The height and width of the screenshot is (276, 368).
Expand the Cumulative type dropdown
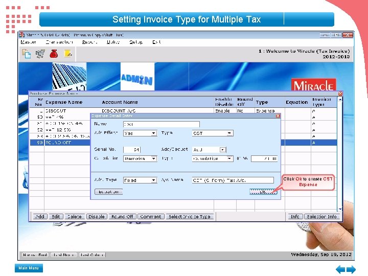[x=229, y=158]
